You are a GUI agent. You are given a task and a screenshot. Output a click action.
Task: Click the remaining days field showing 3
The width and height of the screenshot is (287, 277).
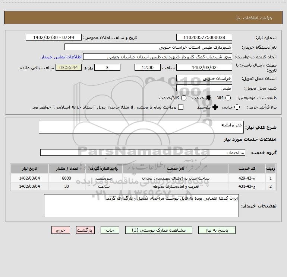coord(107,67)
